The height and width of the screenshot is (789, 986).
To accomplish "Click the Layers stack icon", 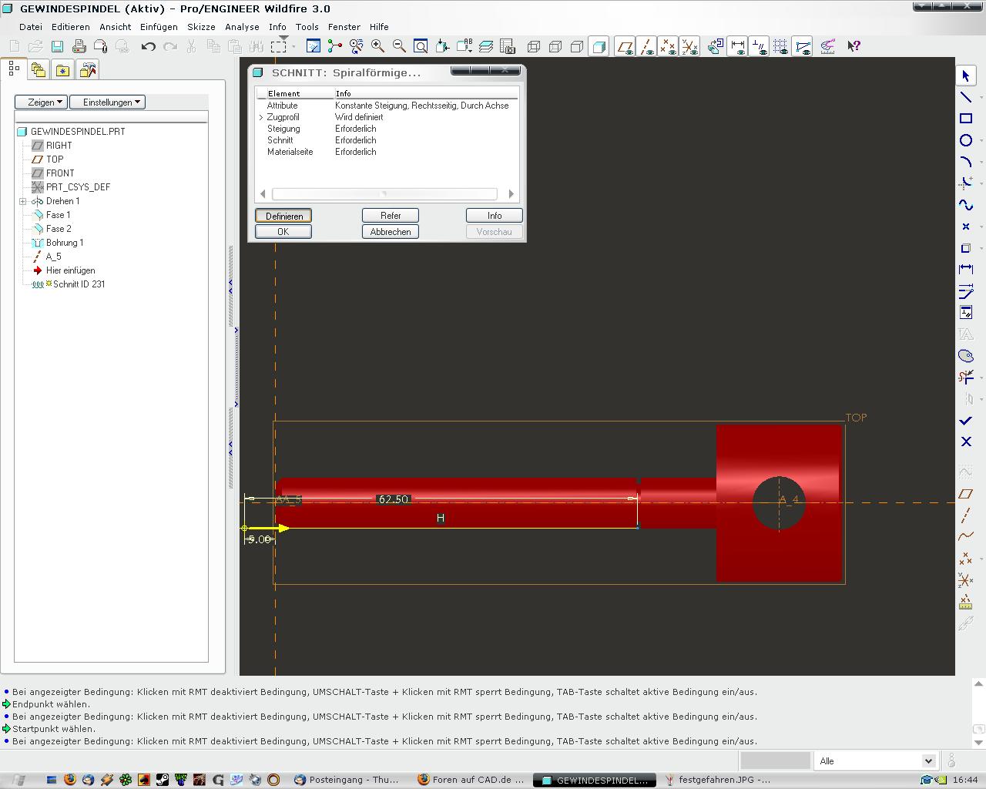I will [x=486, y=46].
